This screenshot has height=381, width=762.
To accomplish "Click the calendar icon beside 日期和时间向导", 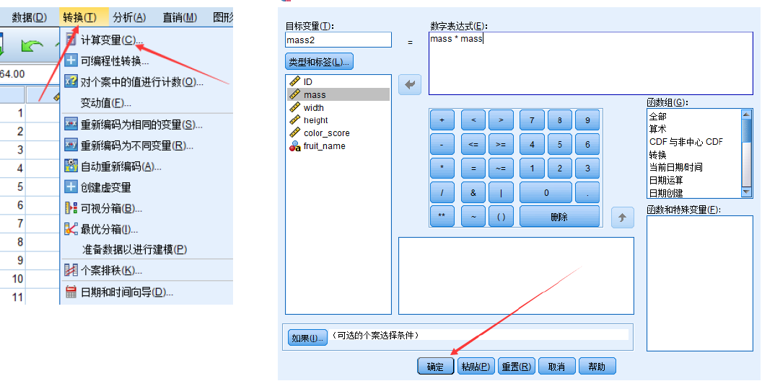I will pos(71,292).
